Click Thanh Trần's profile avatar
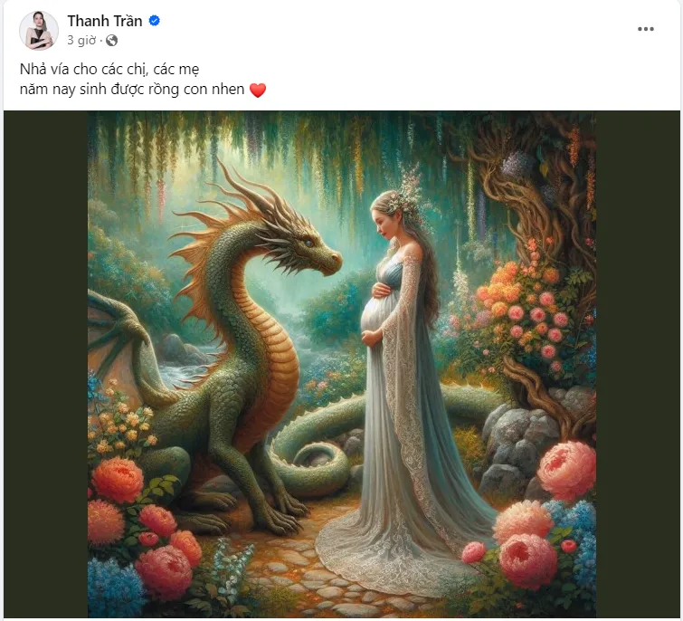The width and height of the screenshot is (683, 621). [39, 31]
